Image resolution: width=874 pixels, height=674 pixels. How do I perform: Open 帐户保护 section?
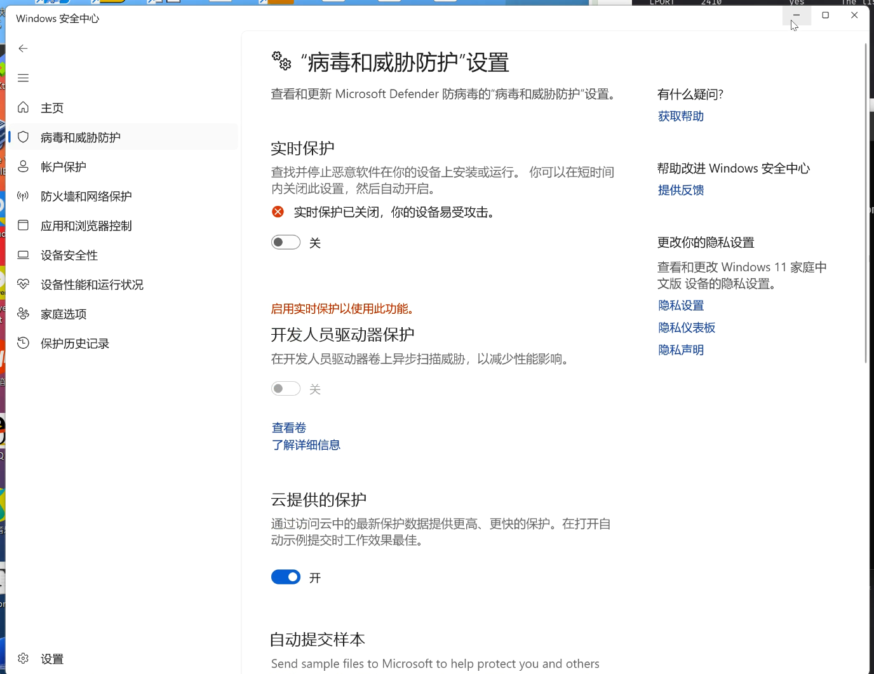click(x=124, y=166)
